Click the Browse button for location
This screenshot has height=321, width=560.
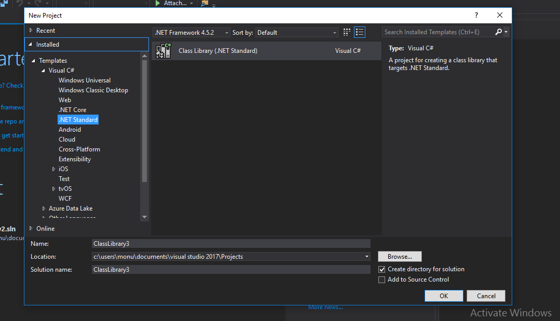[x=399, y=256]
